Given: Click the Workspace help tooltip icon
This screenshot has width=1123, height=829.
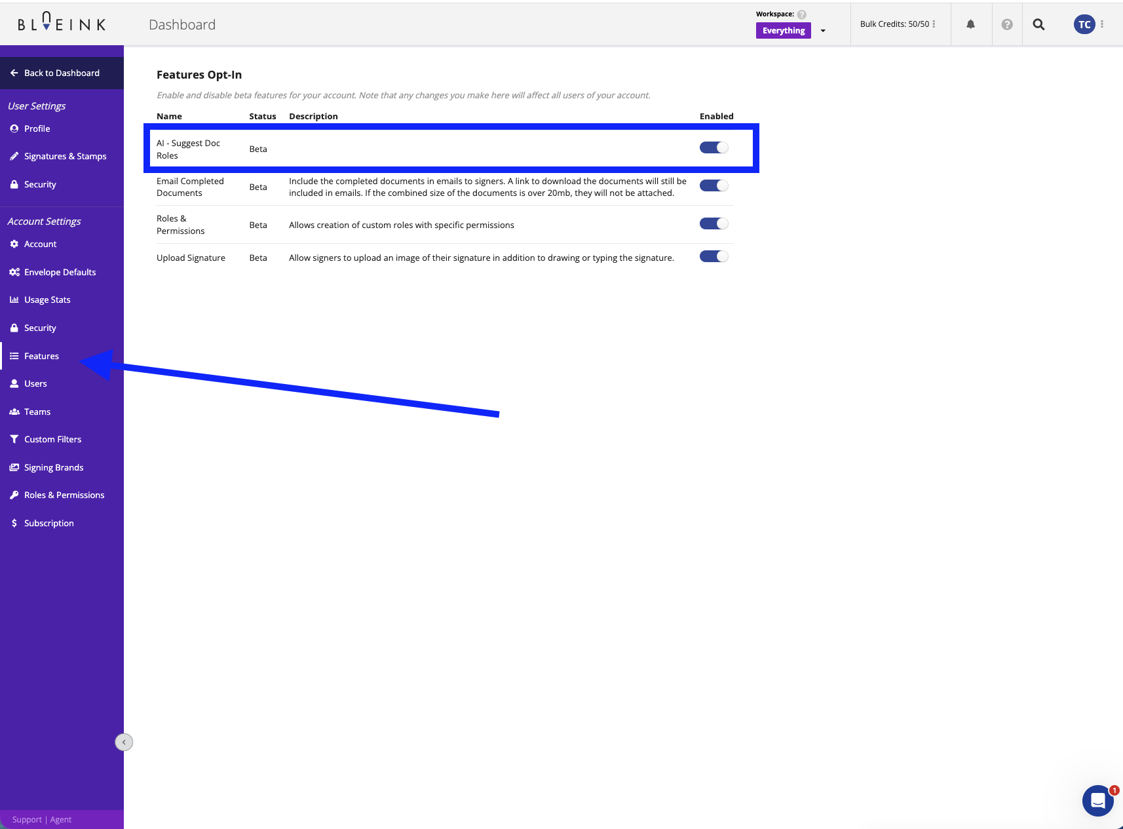Looking at the screenshot, I should (801, 14).
